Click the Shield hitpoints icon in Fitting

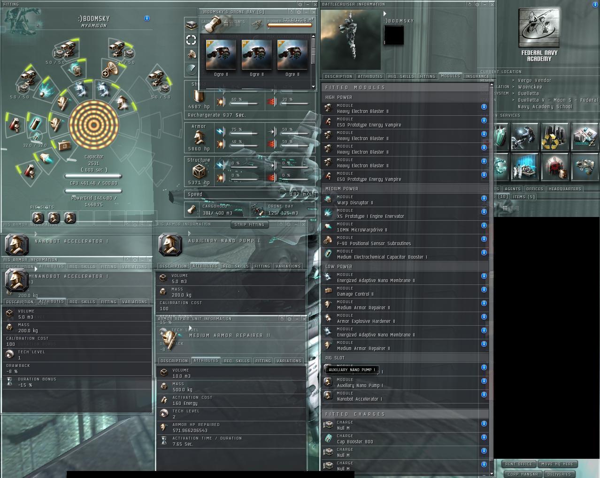(199, 97)
